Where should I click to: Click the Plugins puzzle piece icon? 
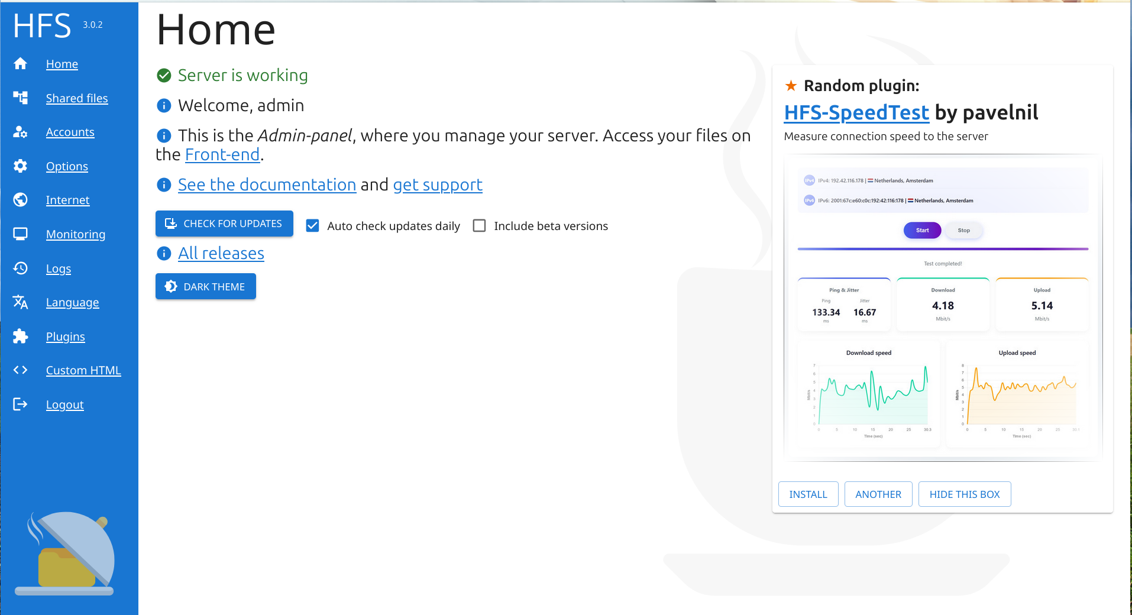pyautogui.click(x=20, y=336)
